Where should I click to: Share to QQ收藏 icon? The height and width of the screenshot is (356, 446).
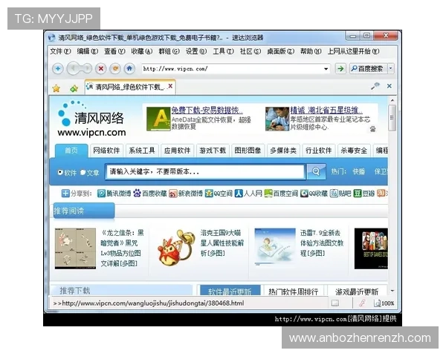point(304,194)
